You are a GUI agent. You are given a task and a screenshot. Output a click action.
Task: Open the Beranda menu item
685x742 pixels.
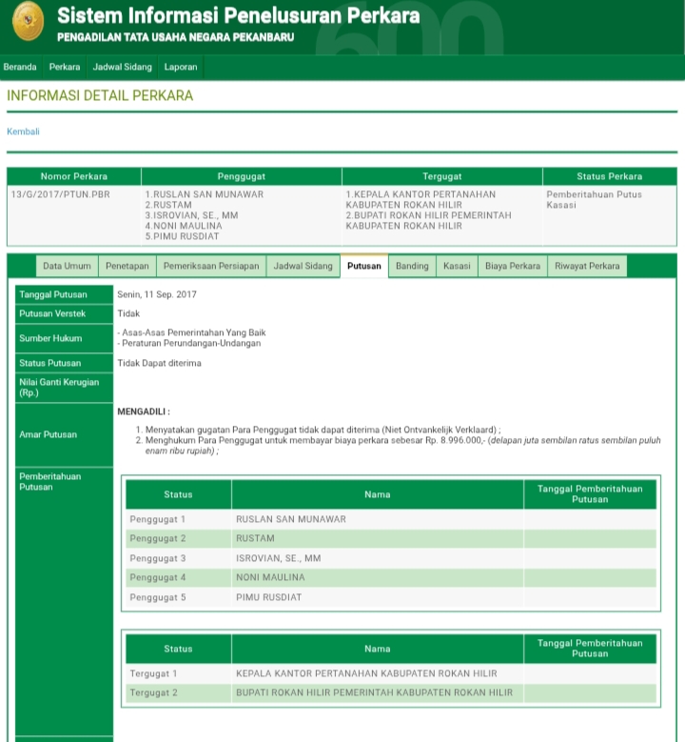click(x=20, y=67)
